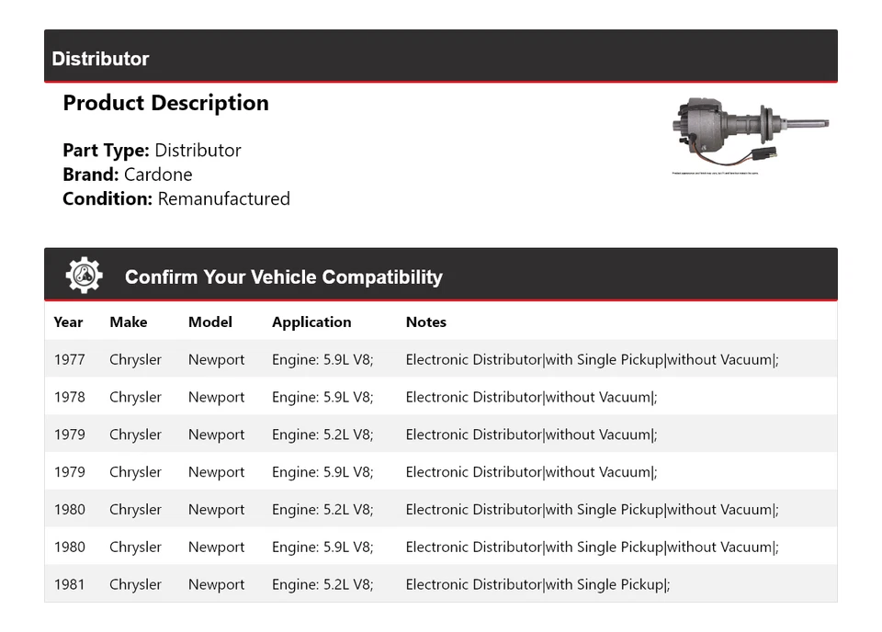Click the Part Type: Distributor line

(152, 151)
